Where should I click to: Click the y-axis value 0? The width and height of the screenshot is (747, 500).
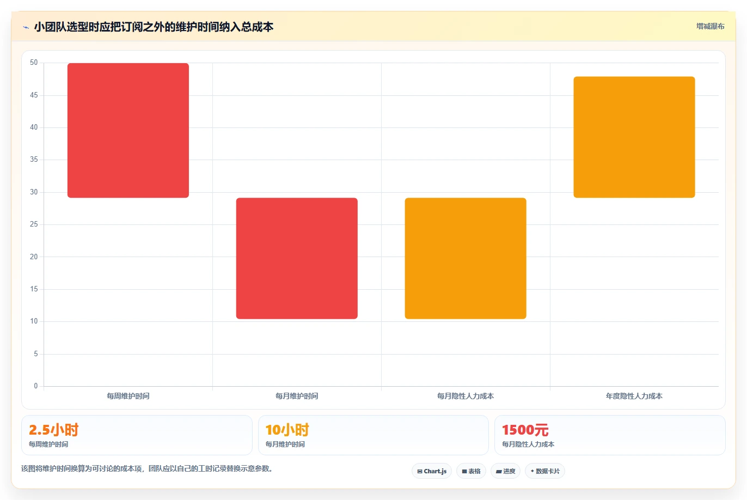click(x=36, y=386)
